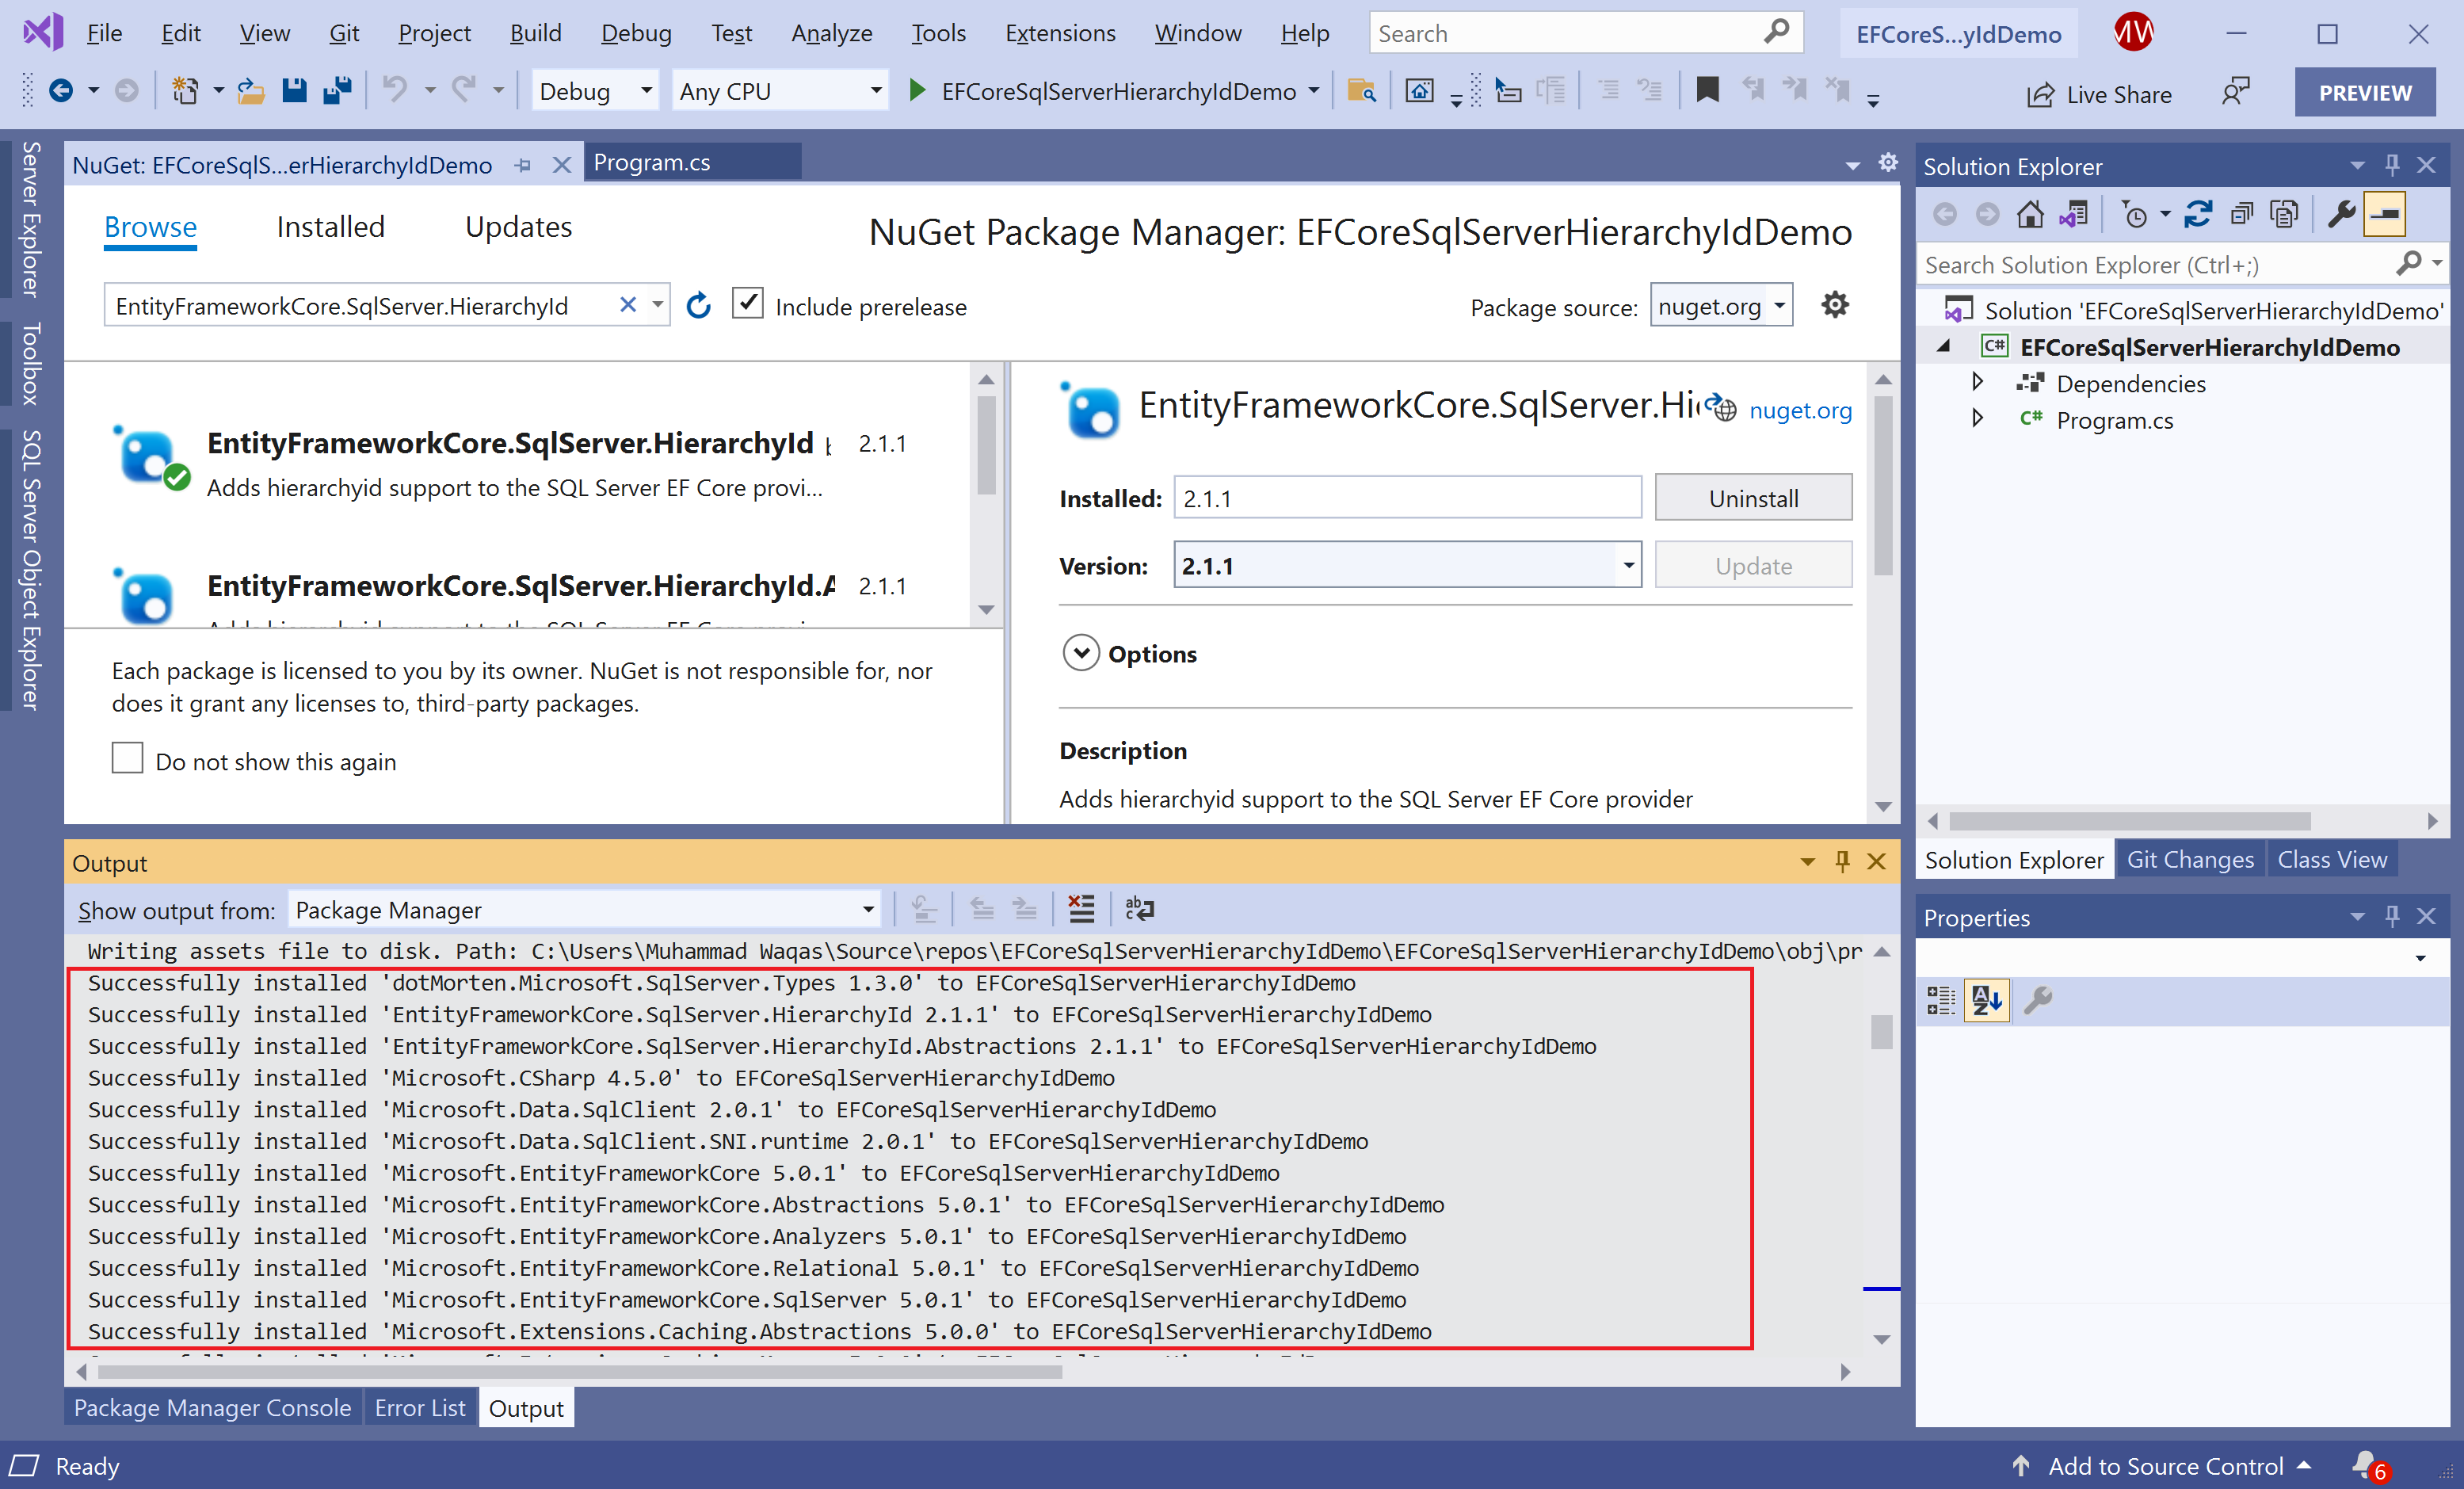
Task: Click the Output horizontal scrollbar thumb
Action: tap(580, 1372)
